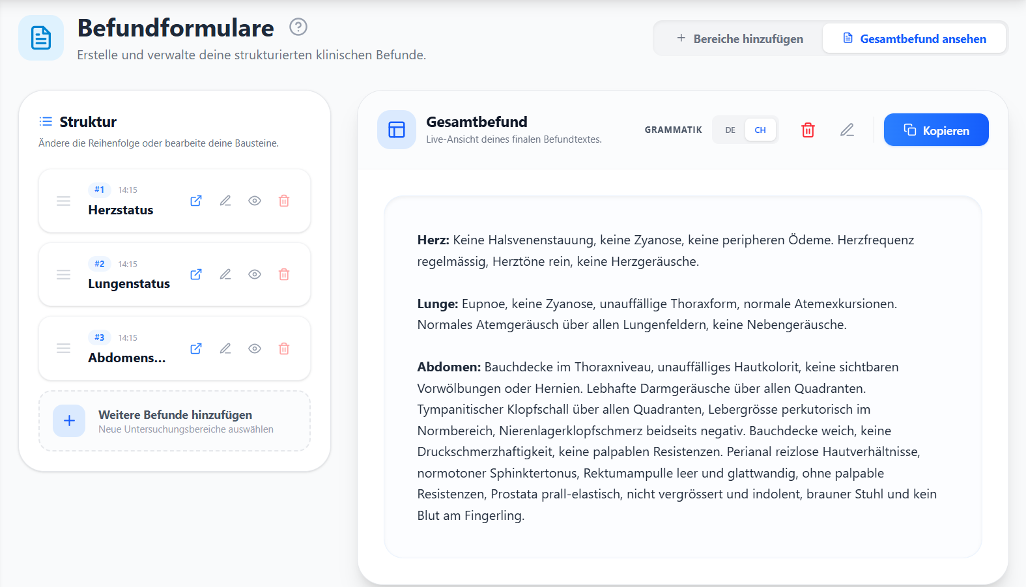Open Herzstatus in a new view via external link icon
The image size is (1026, 587).
[x=195, y=201]
